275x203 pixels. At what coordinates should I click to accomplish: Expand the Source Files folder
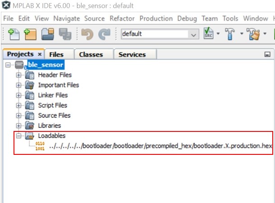[x=19, y=116]
